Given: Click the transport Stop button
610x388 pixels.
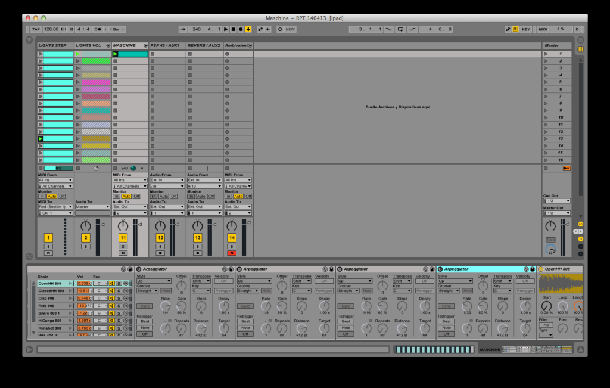Looking at the screenshot, I should 233,29.
